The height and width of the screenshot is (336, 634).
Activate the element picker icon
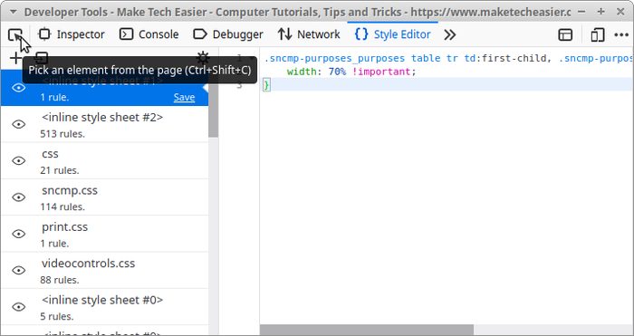(x=15, y=34)
